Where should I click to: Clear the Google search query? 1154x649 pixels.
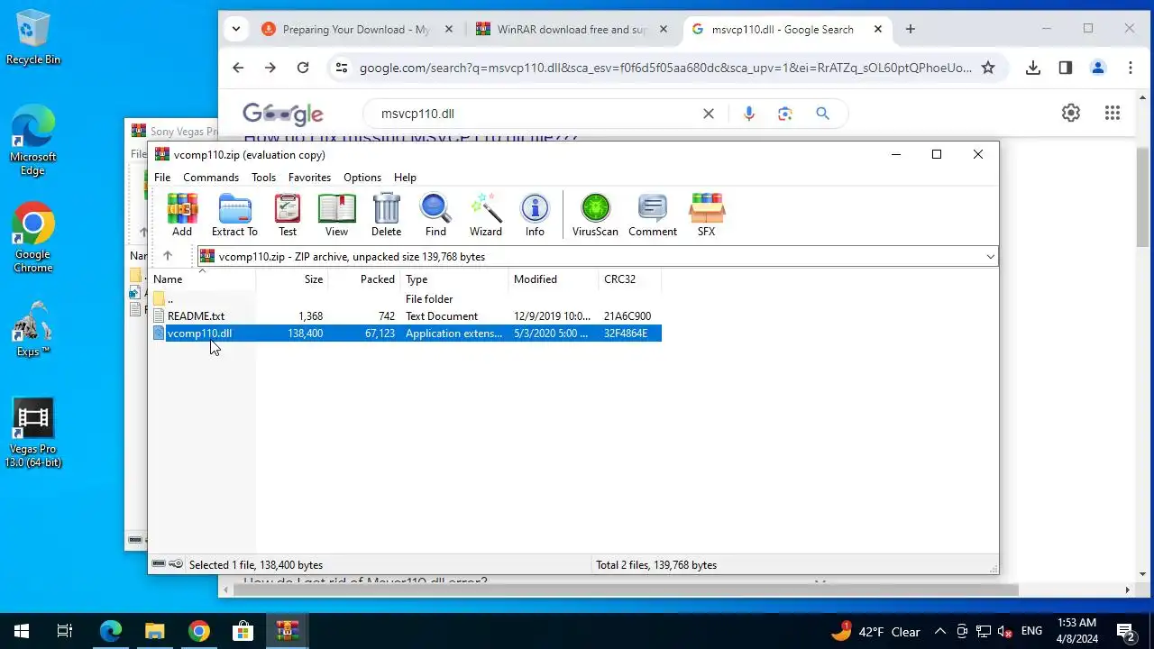click(709, 114)
